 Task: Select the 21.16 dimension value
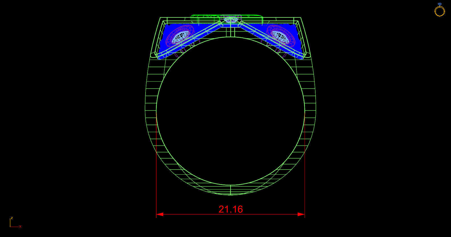point(231,209)
